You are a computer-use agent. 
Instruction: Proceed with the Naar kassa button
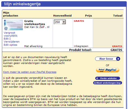tap(108, 59)
